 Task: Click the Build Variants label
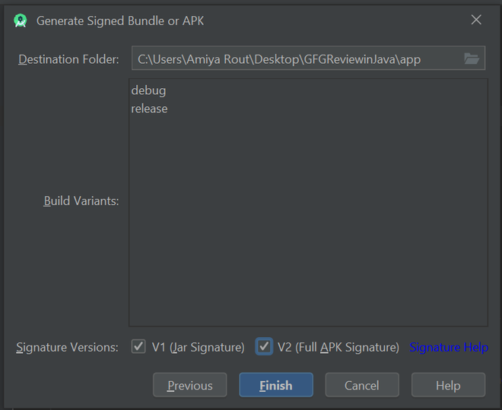[81, 201]
